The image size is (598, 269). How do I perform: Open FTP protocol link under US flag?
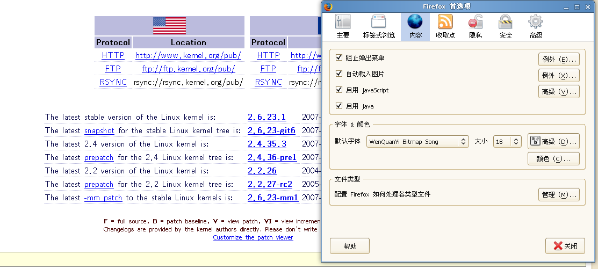113,69
